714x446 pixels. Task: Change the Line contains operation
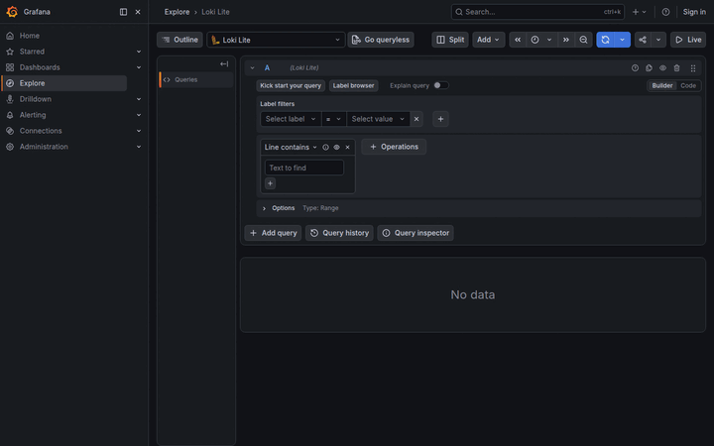(x=291, y=147)
